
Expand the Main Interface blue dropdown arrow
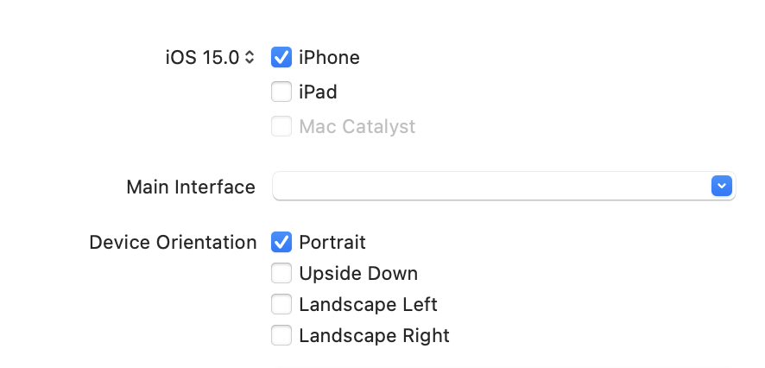click(722, 186)
